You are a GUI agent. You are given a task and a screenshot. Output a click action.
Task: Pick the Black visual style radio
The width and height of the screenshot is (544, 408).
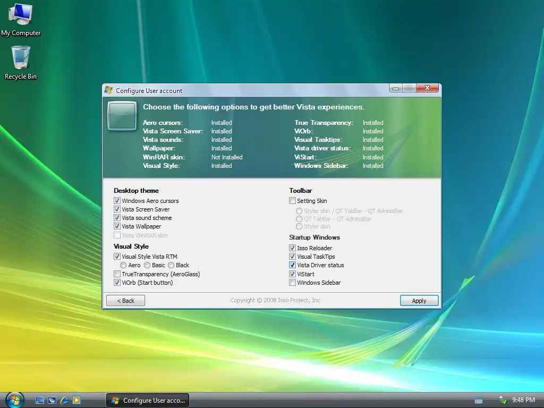pyautogui.click(x=171, y=265)
